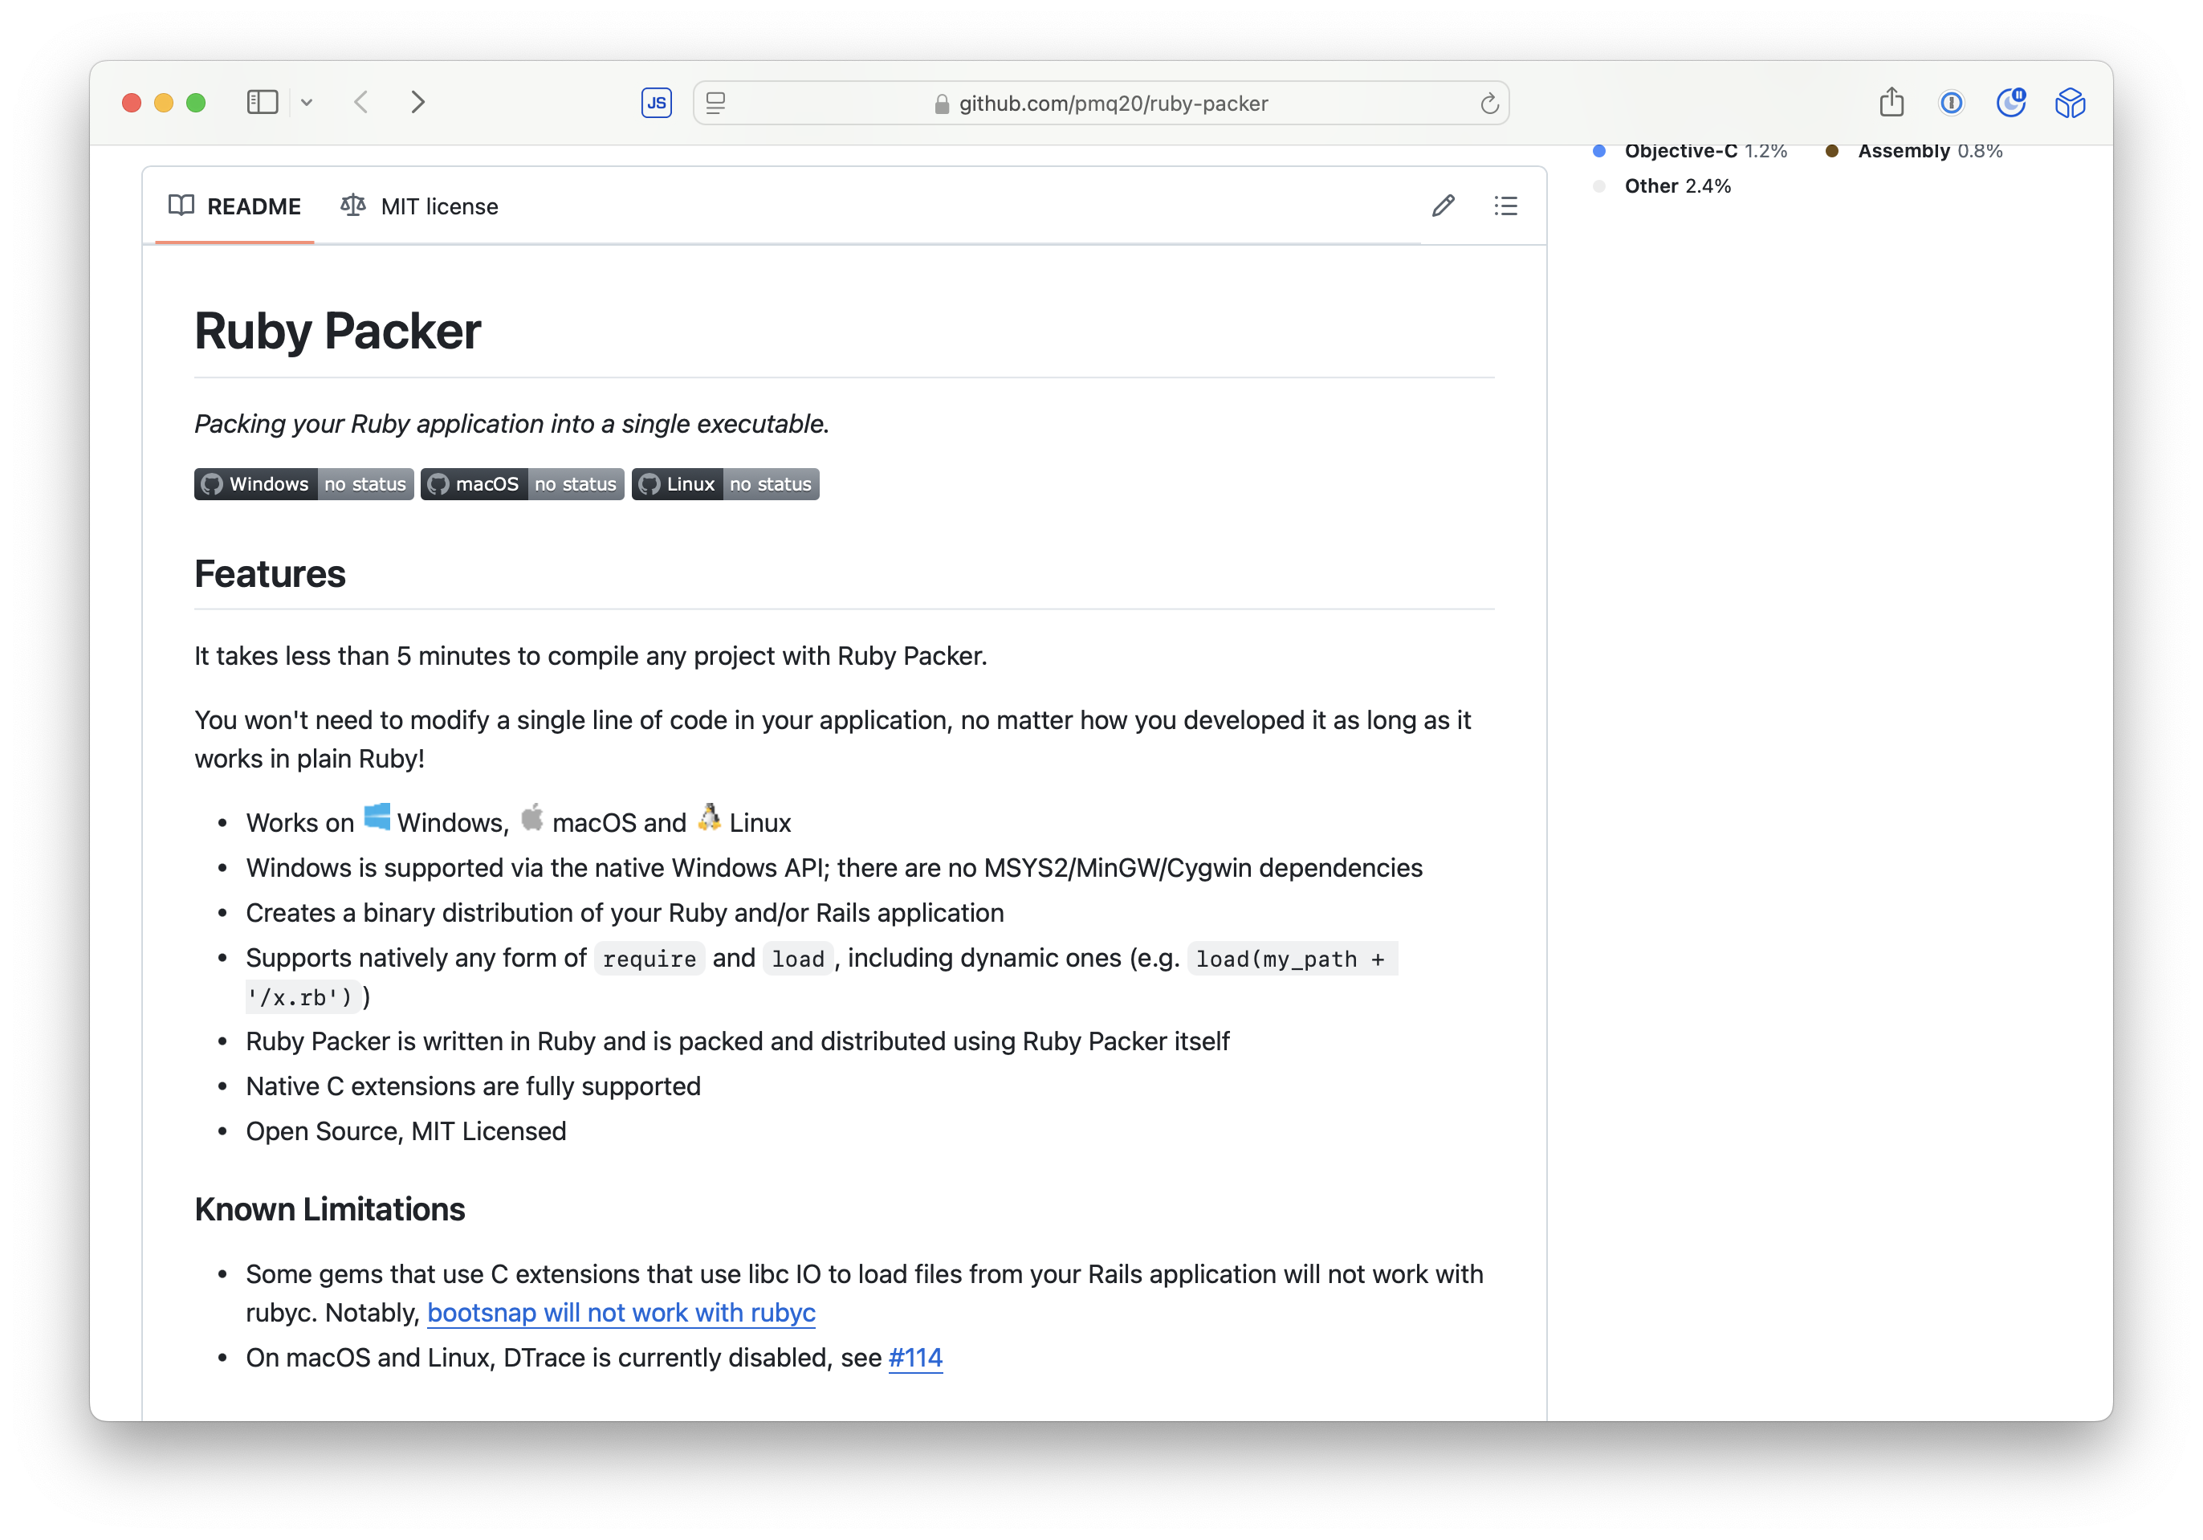Click the Ruby Packer heading
This screenshot has width=2203, height=1540.
338,331
